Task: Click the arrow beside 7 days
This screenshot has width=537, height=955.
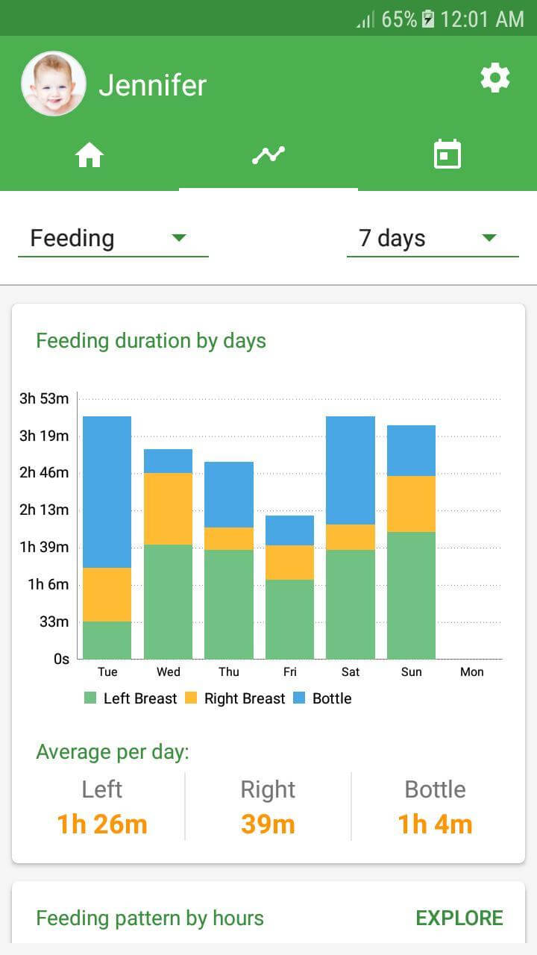Action: coord(489,238)
